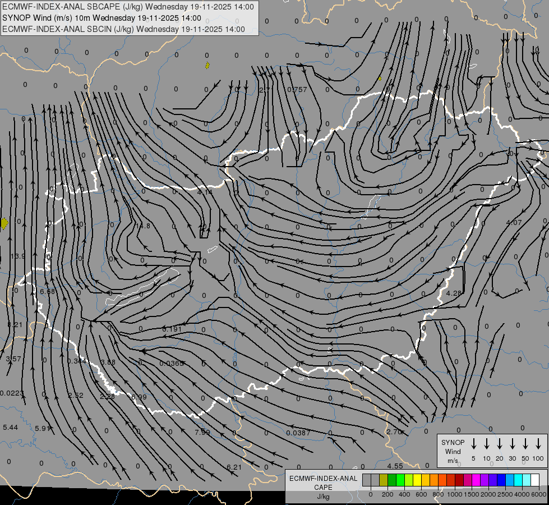Click the 50 m/s wind arrow in legend
This screenshot has height=505, width=549.
click(x=525, y=444)
